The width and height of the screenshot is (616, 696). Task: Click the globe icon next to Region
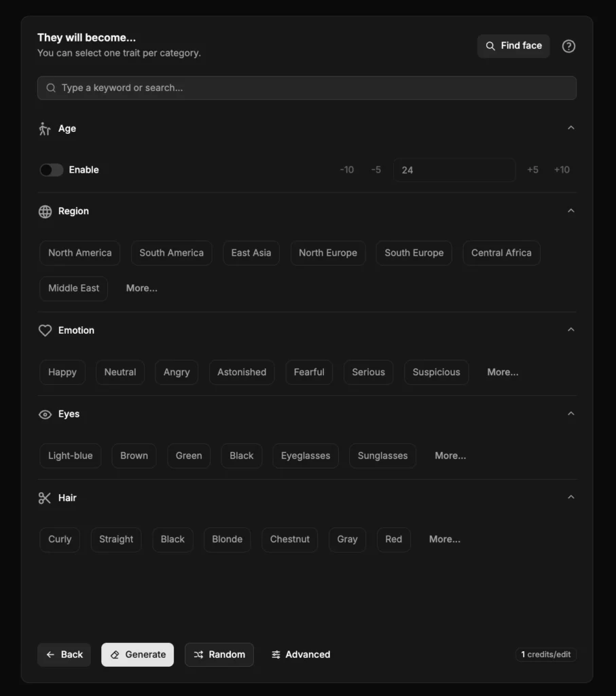tap(45, 211)
